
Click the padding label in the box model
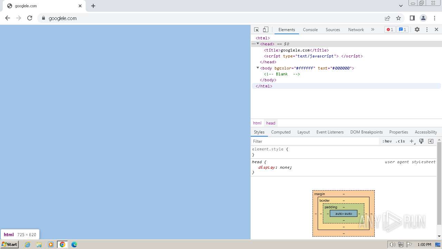click(331, 207)
